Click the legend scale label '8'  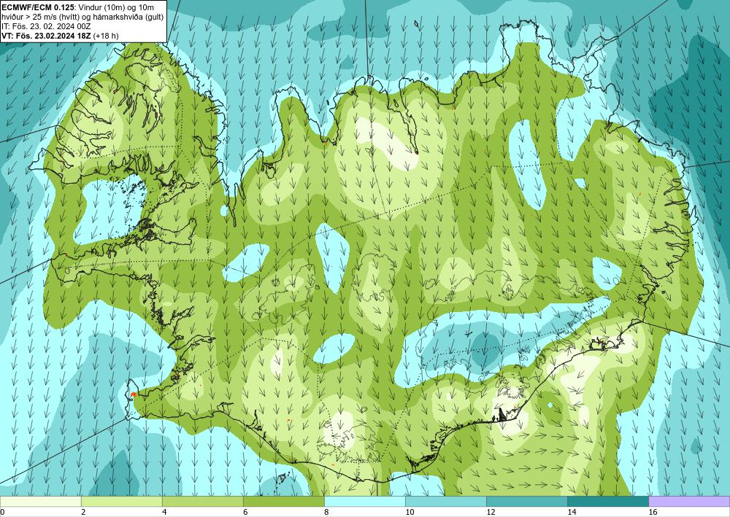(x=326, y=512)
